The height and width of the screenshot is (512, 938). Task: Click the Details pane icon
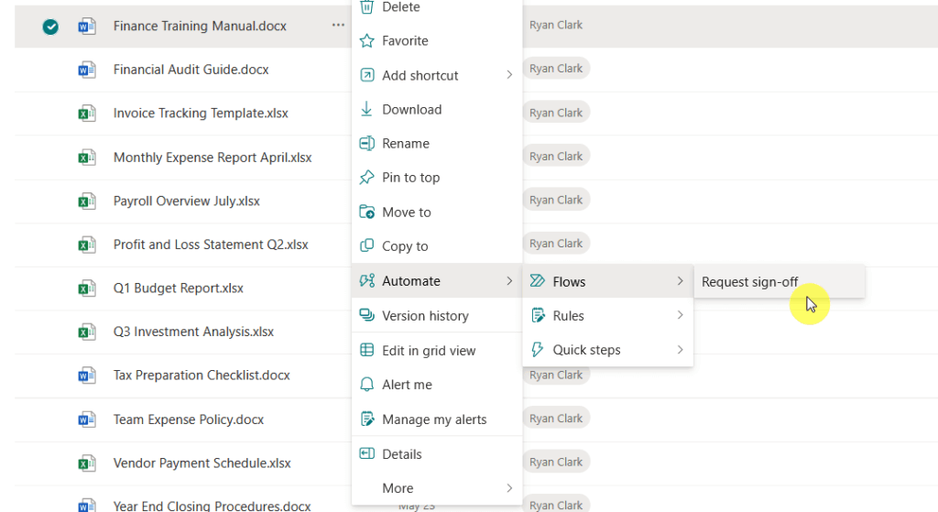tap(366, 453)
